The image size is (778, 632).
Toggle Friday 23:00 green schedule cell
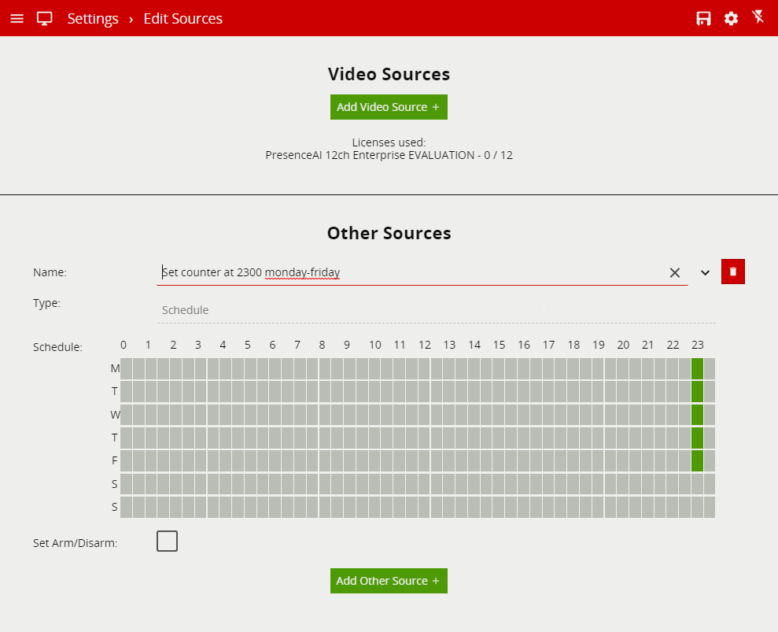tap(697, 460)
